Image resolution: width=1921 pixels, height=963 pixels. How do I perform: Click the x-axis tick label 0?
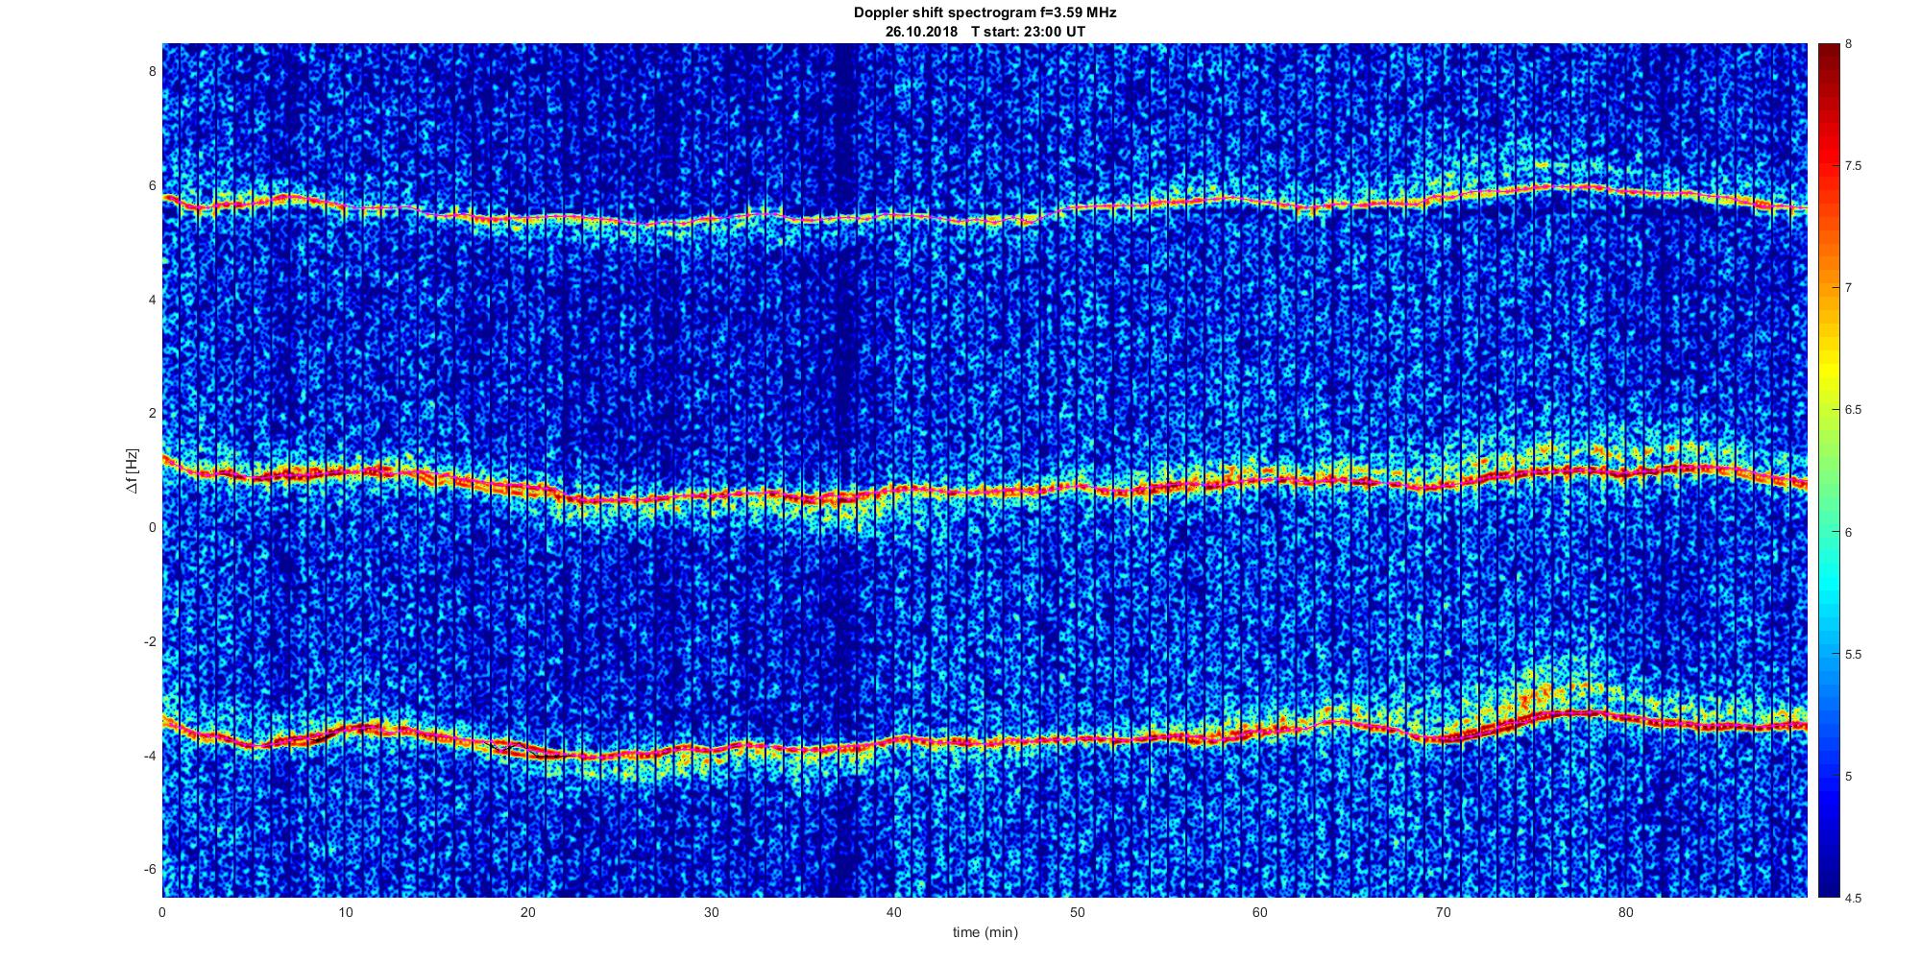(162, 912)
